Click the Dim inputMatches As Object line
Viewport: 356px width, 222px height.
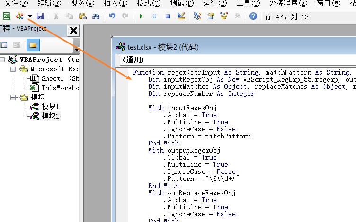[x=252, y=87]
